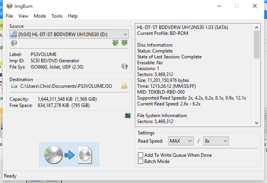Toggle the Batch Mode checkbox
Image resolution: width=267 pixels, height=183 pixels.
[x=140, y=161]
